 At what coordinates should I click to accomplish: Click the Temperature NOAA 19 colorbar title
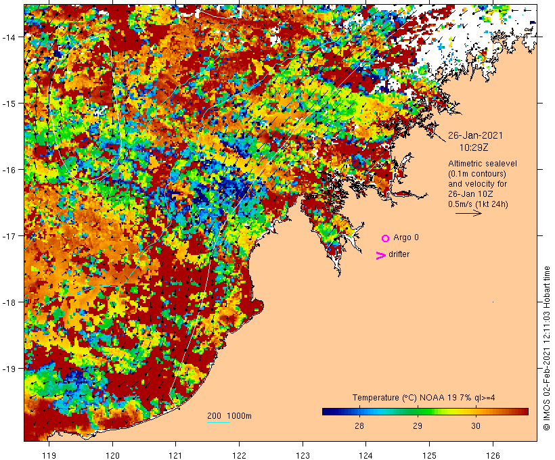(424, 397)
